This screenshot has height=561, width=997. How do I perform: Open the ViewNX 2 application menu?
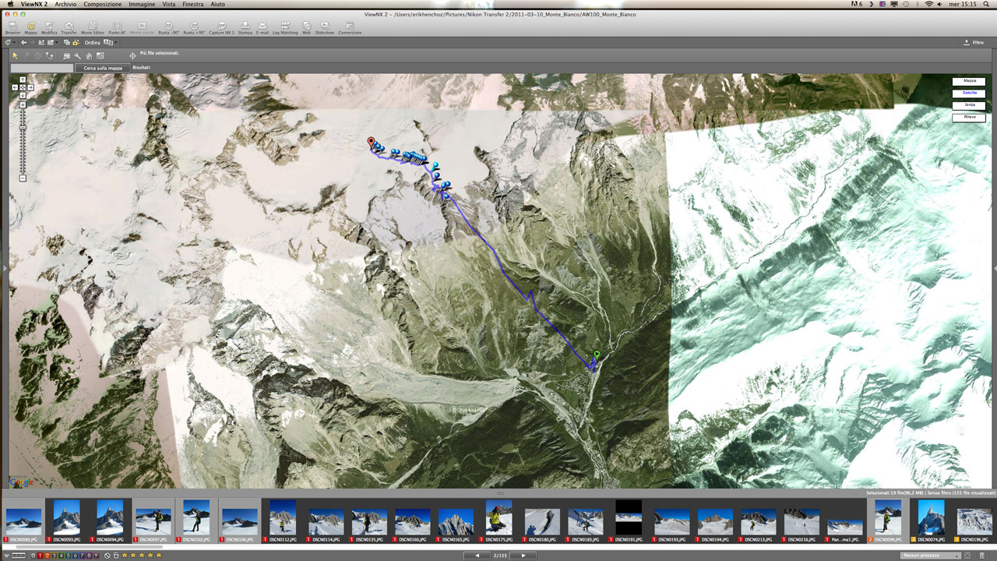(33, 5)
